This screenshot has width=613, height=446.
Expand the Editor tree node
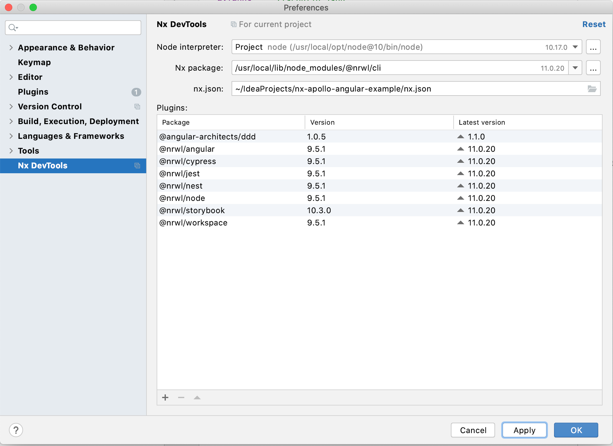pos(11,77)
